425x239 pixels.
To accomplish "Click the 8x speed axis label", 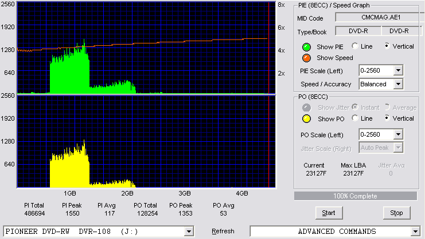I will pos(282,5).
